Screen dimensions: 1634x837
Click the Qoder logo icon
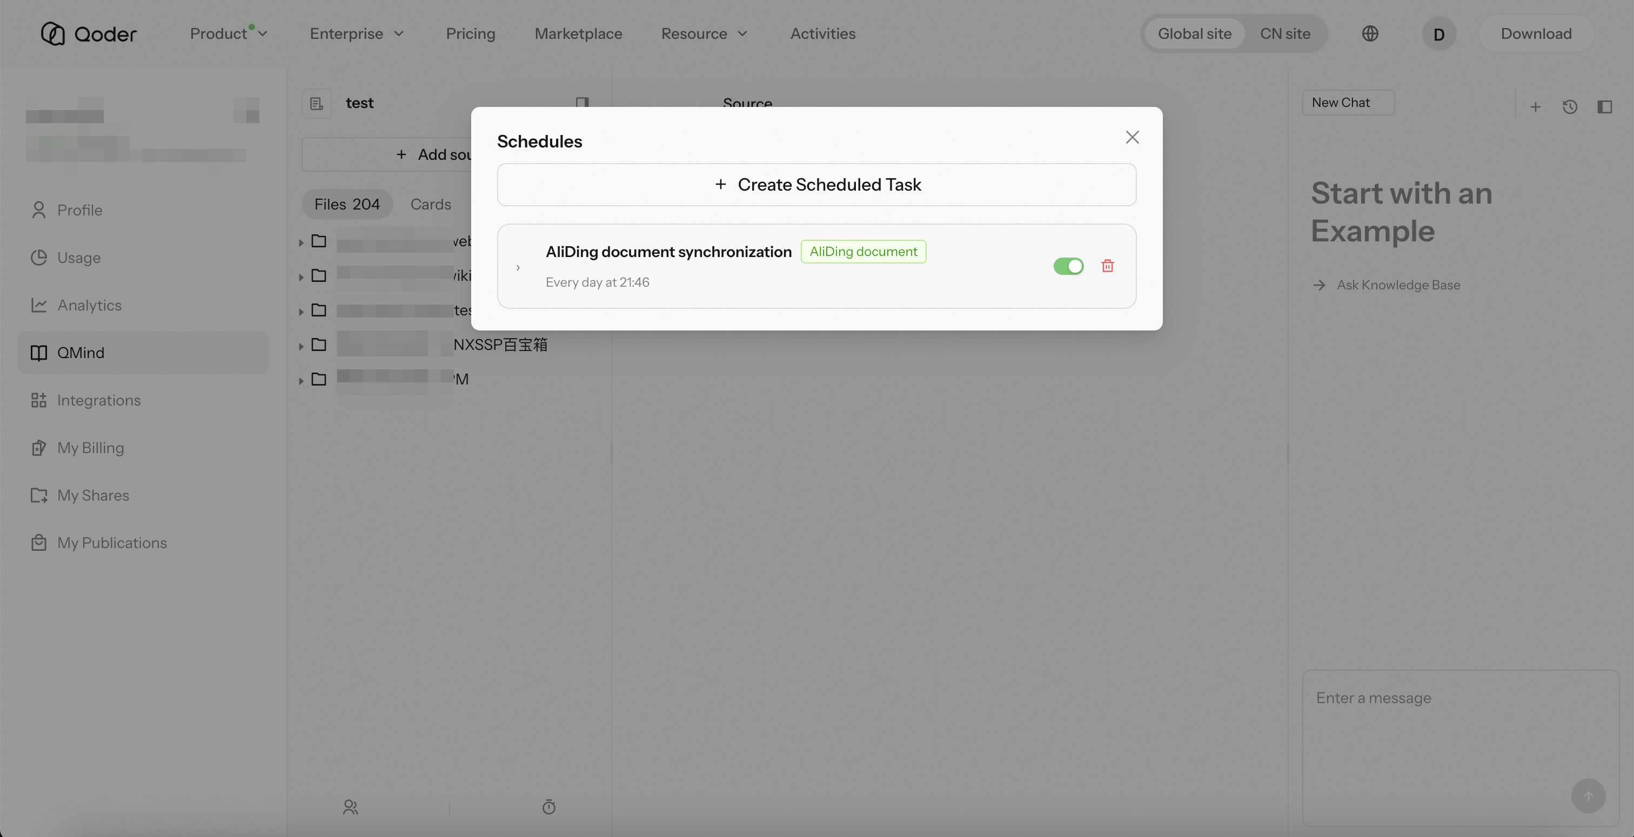pos(52,33)
